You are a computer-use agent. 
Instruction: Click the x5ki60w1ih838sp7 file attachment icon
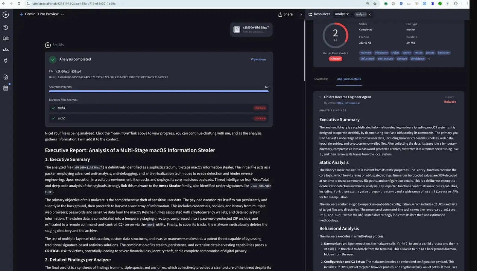pos(237,30)
